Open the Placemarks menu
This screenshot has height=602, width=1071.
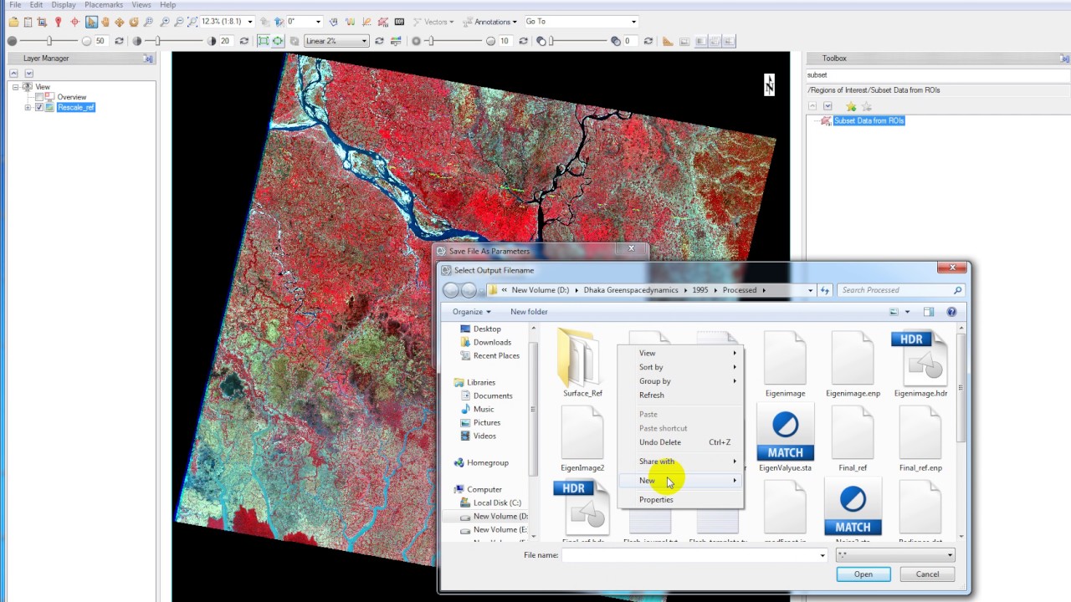pyautogui.click(x=104, y=5)
